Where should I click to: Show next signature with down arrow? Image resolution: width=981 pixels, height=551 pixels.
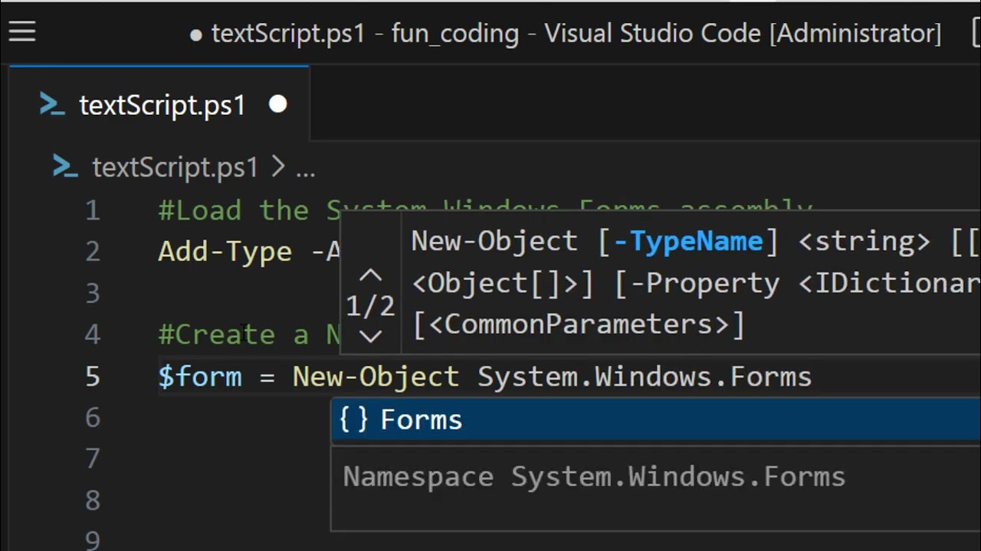(x=370, y=336)
